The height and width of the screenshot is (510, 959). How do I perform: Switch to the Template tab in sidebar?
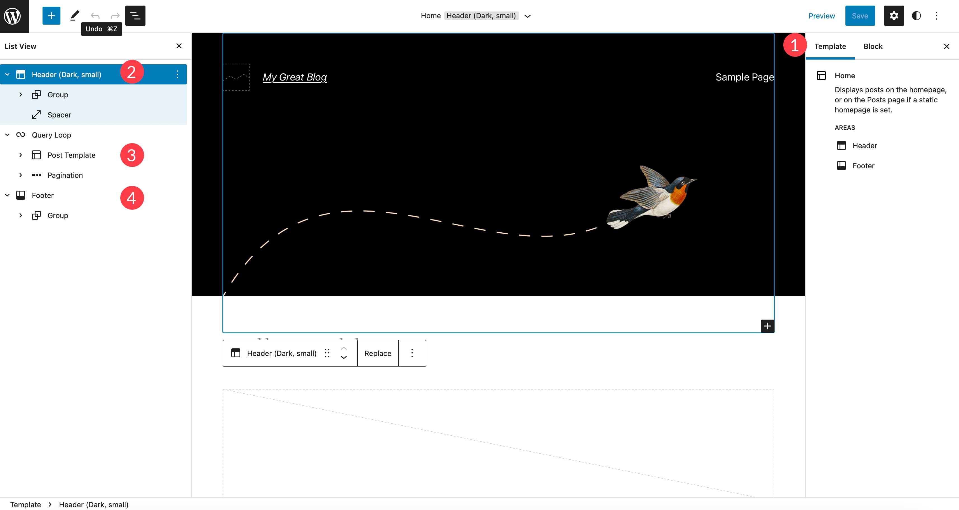(x=830, y=46)
